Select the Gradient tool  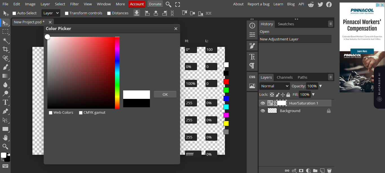6,76
